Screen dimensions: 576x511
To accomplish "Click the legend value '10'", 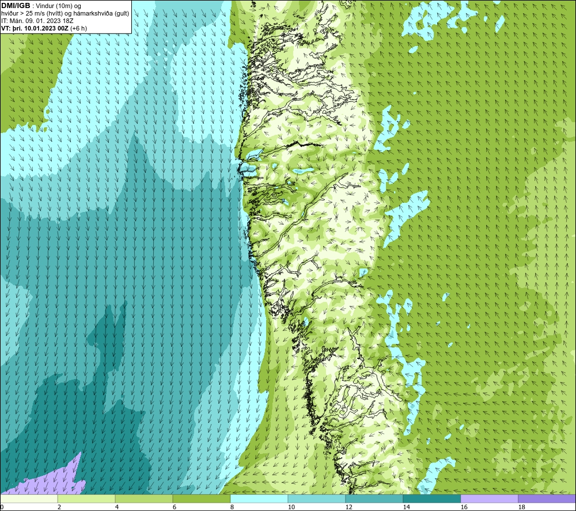I will click(x=291, y=507).
